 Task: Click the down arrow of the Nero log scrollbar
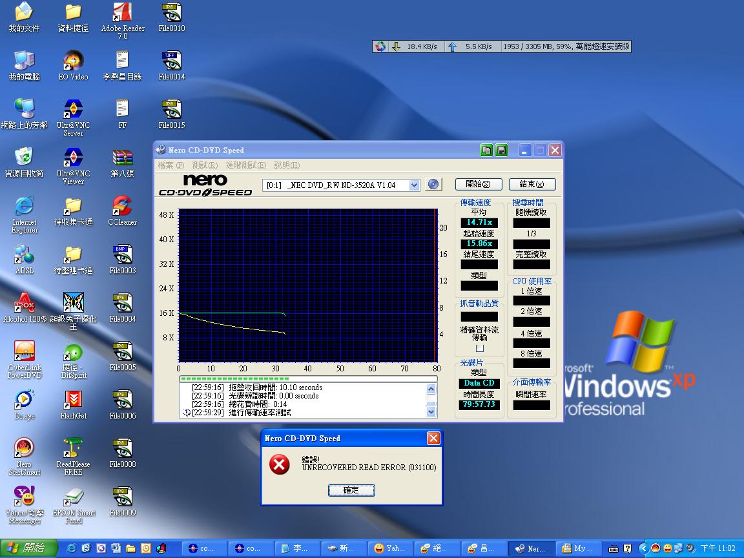tap(431, 412)
